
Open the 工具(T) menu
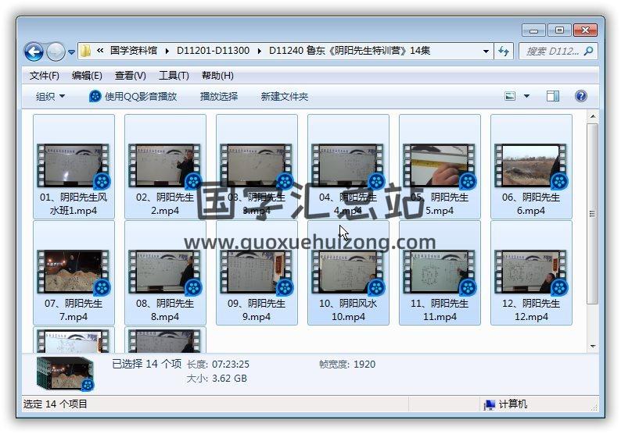(174, 76)
